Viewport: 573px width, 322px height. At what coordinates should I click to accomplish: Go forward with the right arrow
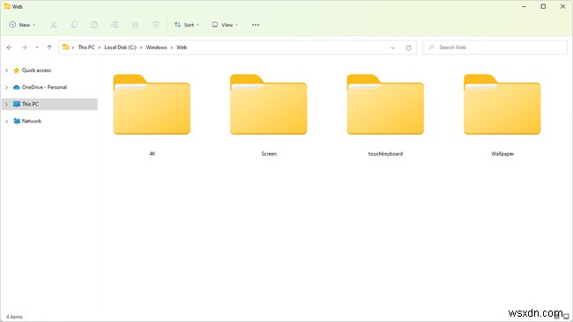tap(24, 48)
